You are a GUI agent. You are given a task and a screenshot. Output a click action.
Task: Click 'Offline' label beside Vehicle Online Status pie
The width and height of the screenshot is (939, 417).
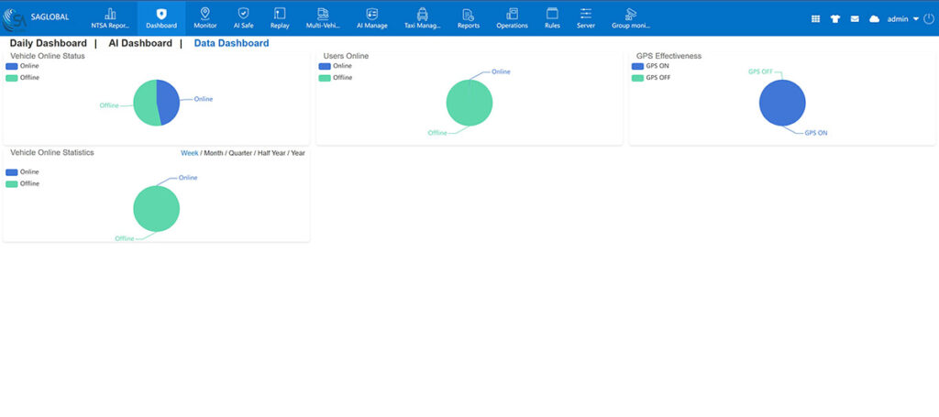pos(109,105)
